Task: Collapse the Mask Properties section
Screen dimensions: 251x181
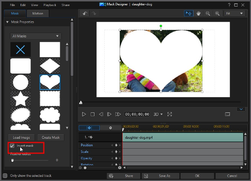Action: 7,22
